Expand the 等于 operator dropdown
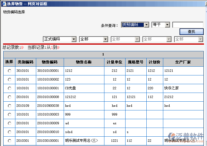This screenshot has height=146, width=207. (161, 25)
